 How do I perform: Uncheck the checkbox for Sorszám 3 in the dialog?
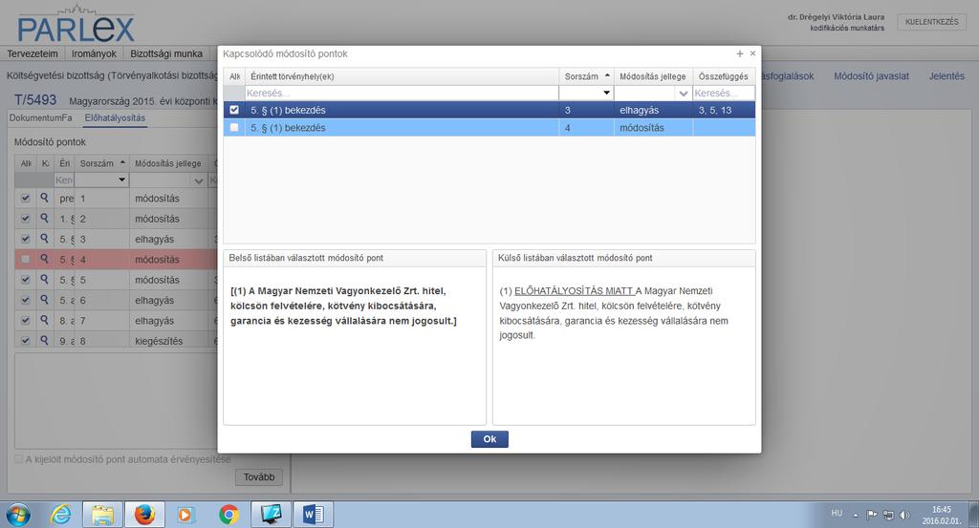pyautogui.click(x=234, y=110)
